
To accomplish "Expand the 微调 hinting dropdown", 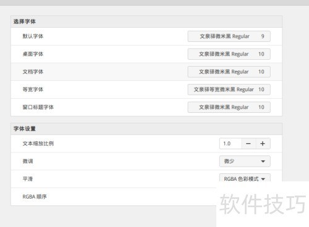I will click(x=245, y=161).
